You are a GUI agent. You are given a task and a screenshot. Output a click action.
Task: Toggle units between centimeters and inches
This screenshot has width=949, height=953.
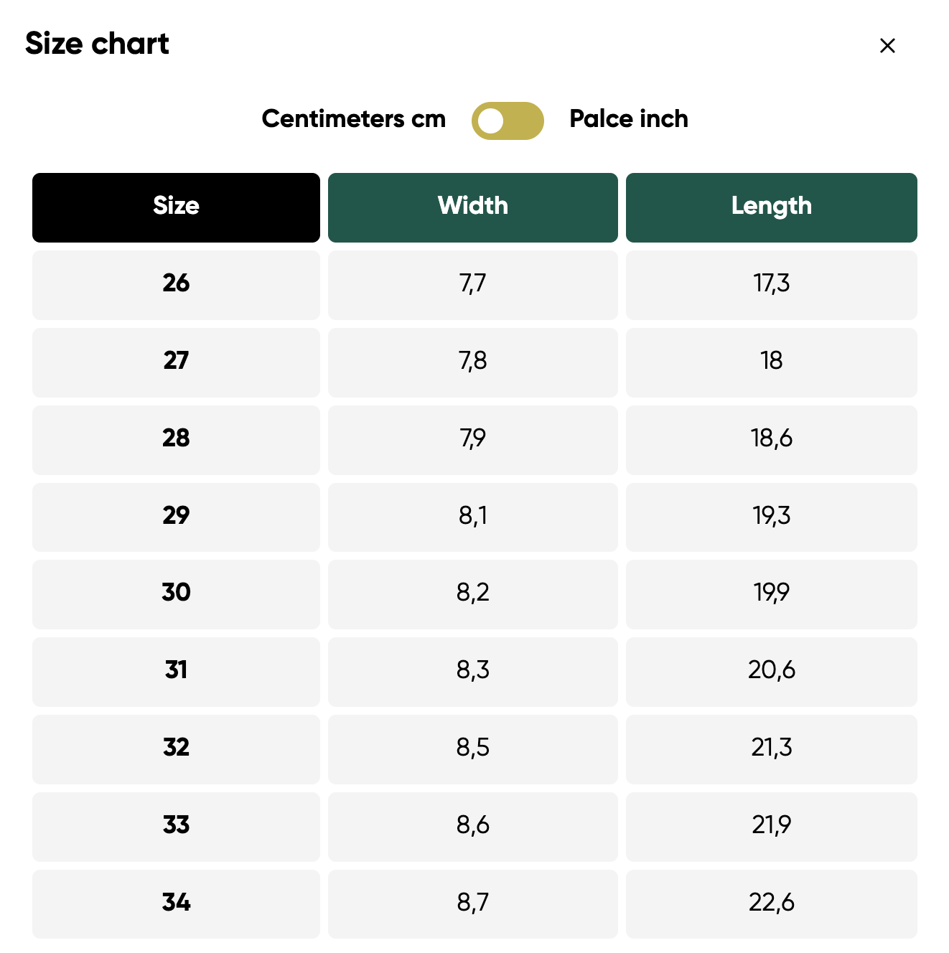coord(508,121)
